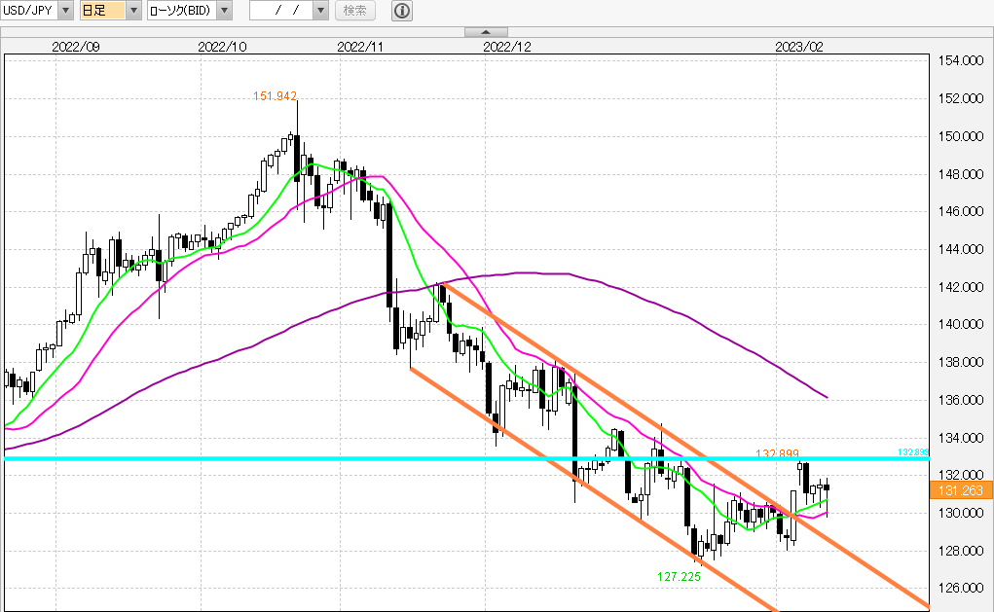Open the date picker dropdown arrow

[x=320, y=10]
